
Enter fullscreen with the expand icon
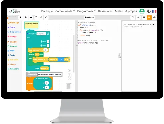click(x=133, y=17)
